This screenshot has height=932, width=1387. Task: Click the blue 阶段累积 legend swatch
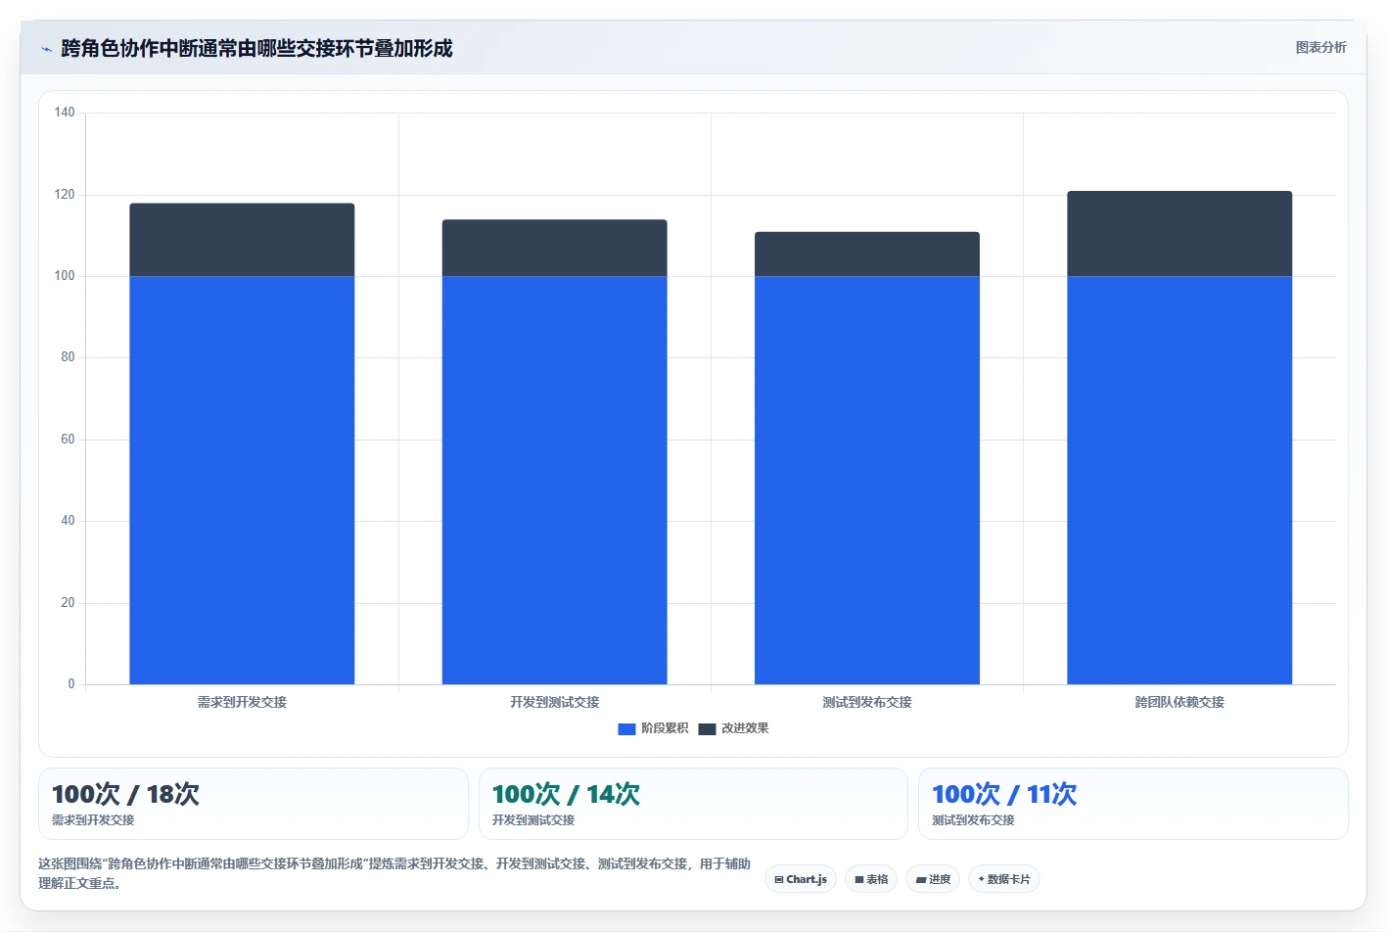point(627,728)
